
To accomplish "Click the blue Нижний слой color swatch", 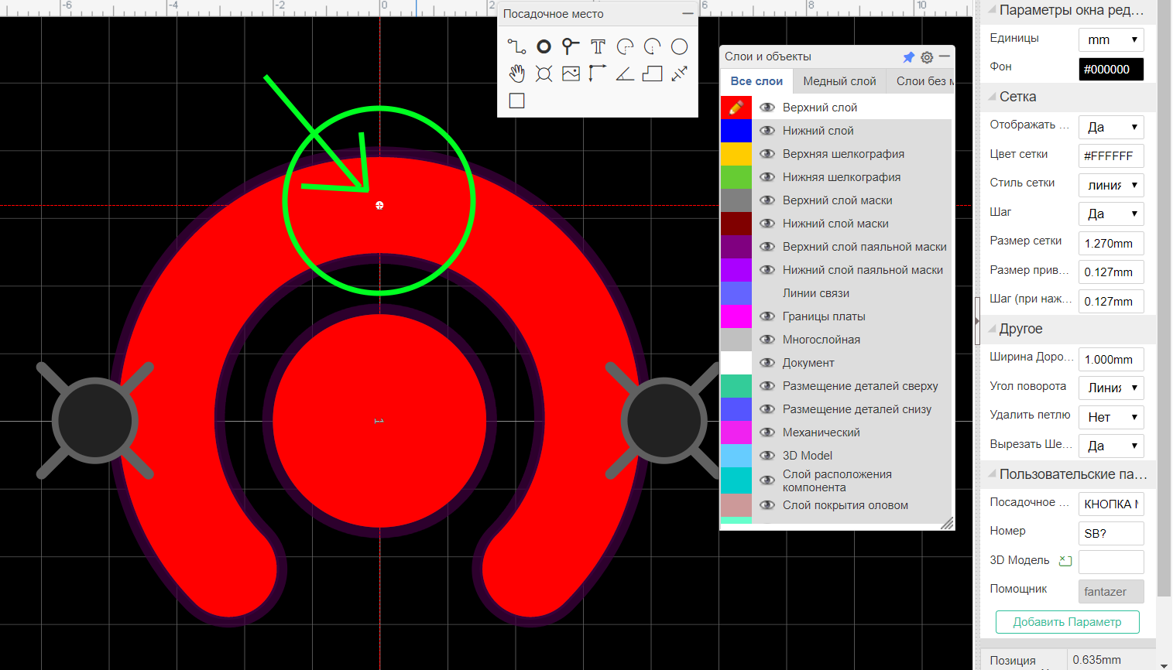I will tap(736, 131).
